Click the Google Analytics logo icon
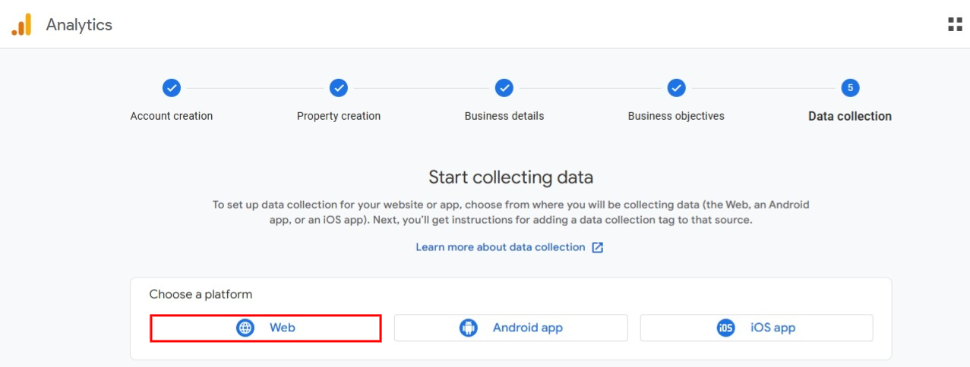The width and height of the screenshot is (970, 367). 21,24
